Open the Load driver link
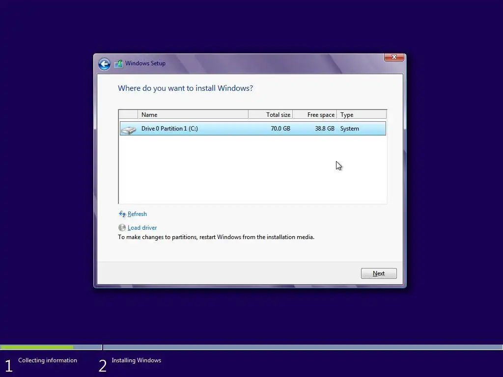 click(x=142, y=228)
